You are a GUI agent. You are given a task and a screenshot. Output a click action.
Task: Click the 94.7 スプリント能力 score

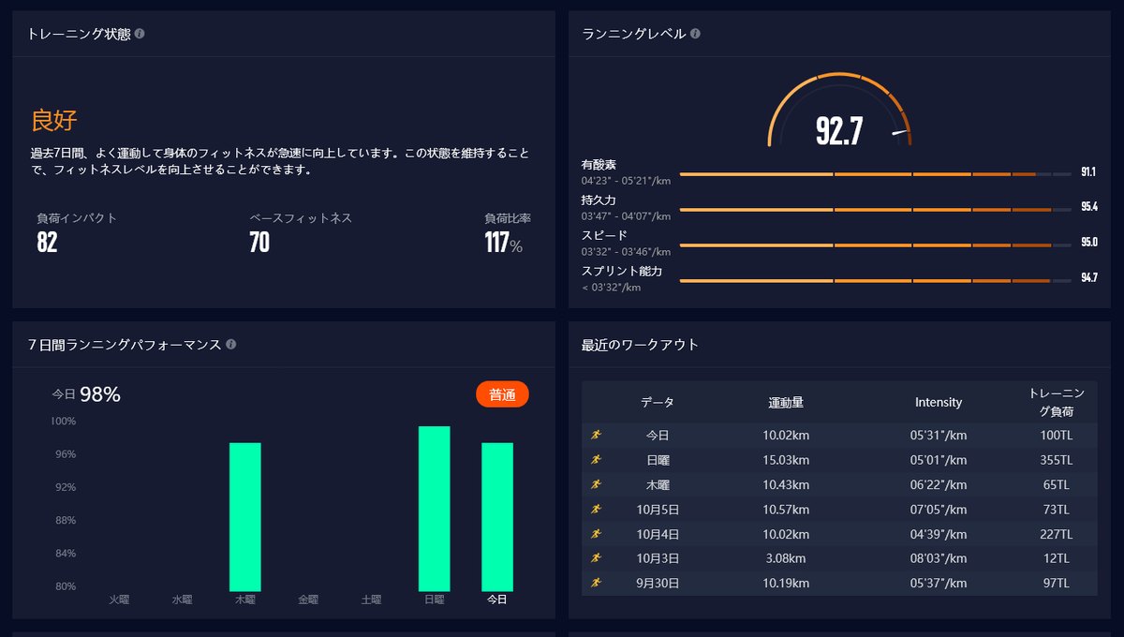click(1088, 277)
